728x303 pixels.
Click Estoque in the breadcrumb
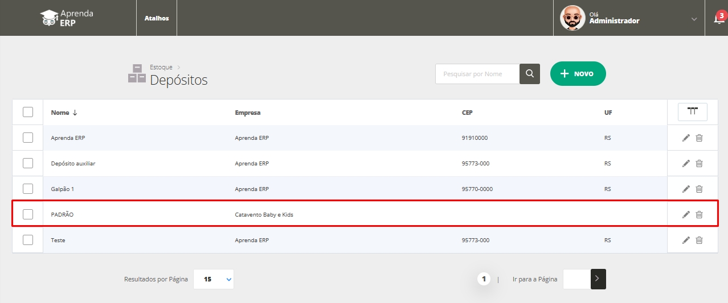[161, 67]
